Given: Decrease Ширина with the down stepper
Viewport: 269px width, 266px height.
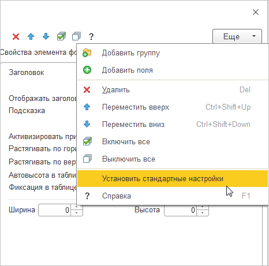Looking at the screenshot, I should [x=77, y=213].
